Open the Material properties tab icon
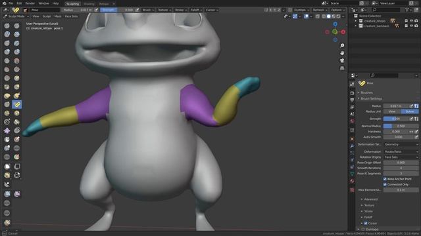The image size is (421, 236). pos(352,181)
